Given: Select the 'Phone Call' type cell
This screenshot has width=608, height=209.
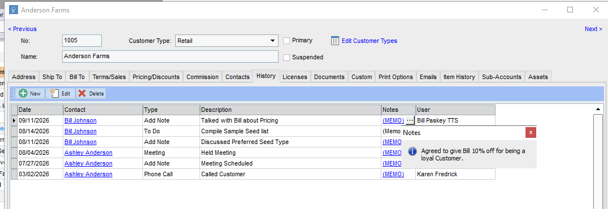Looking at the screenshot, I should click(x=171, y=174).
